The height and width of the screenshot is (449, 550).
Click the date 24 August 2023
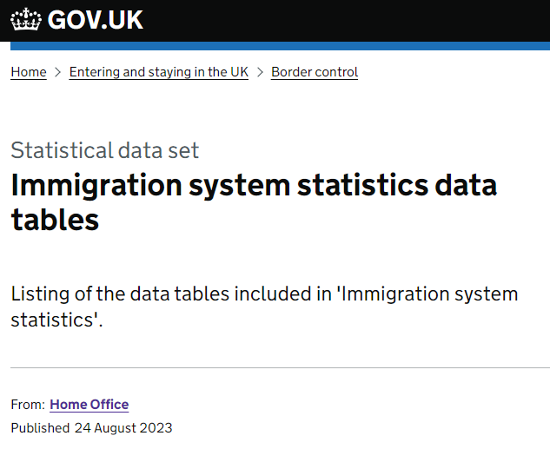coord(123,428)
